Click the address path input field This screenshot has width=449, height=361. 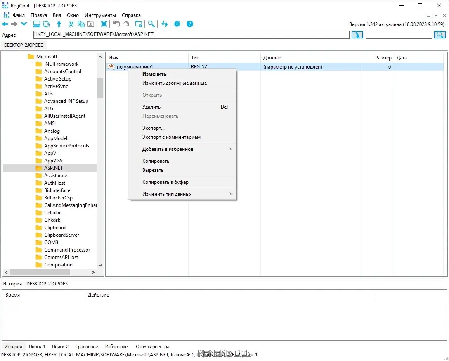click(x=191, y=35)
